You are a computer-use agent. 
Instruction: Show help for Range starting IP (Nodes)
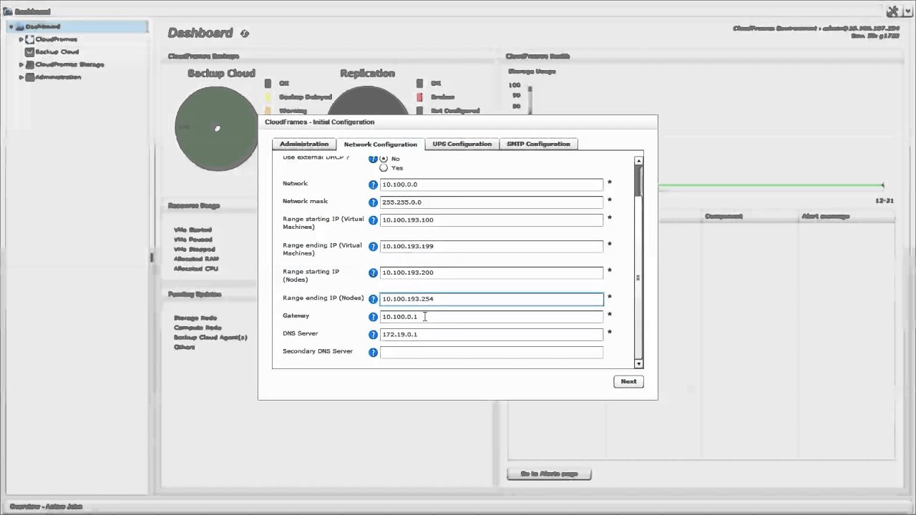(373, 273)
